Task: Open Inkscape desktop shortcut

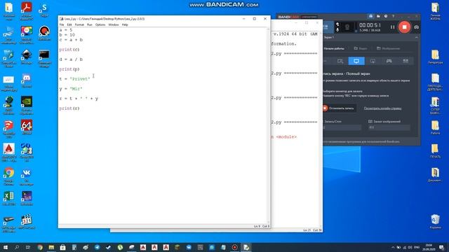Action: click(27, 57)
